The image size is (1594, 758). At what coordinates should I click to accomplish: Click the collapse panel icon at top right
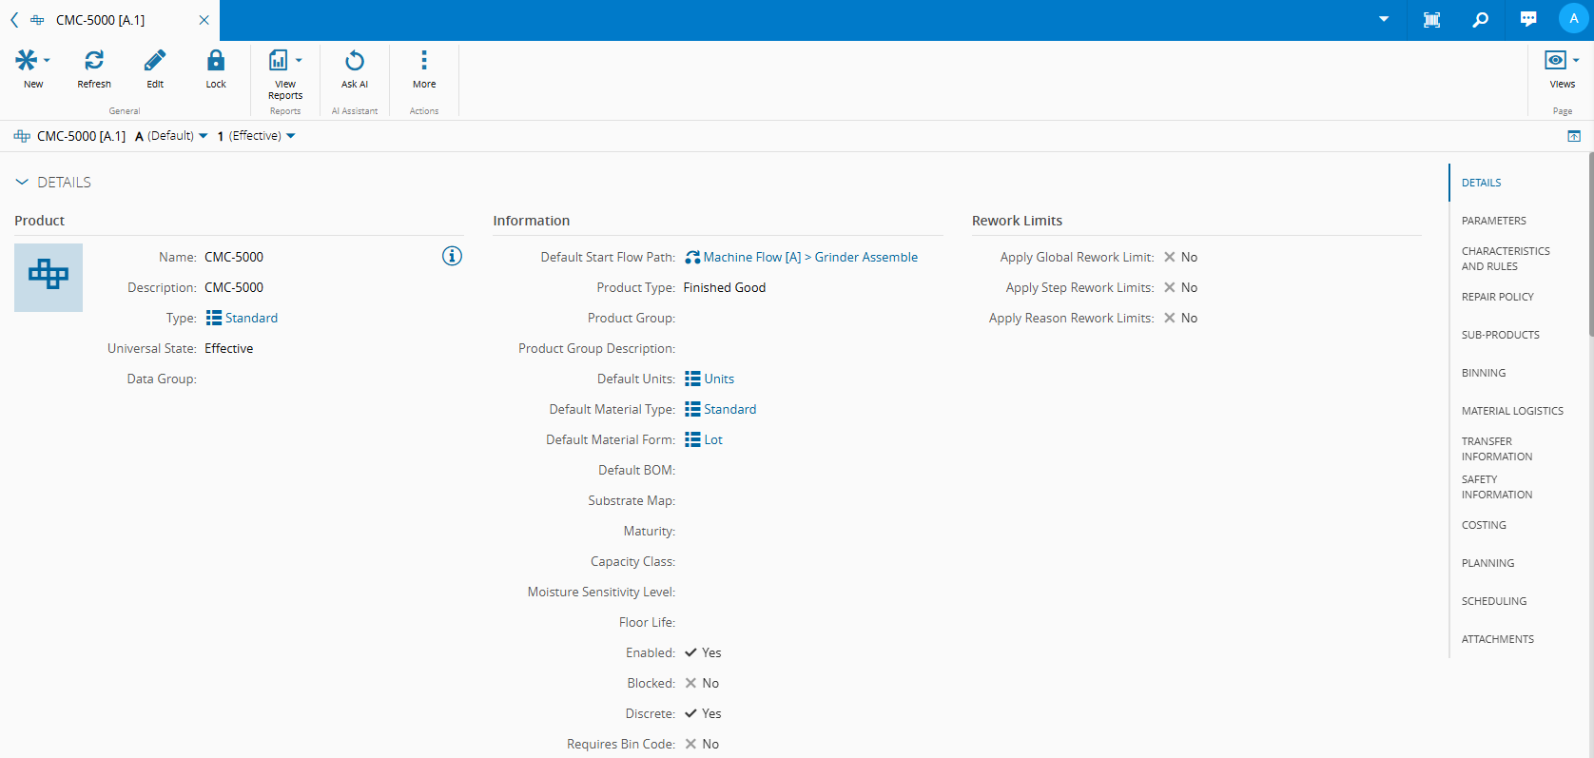tap(1574, 136)
